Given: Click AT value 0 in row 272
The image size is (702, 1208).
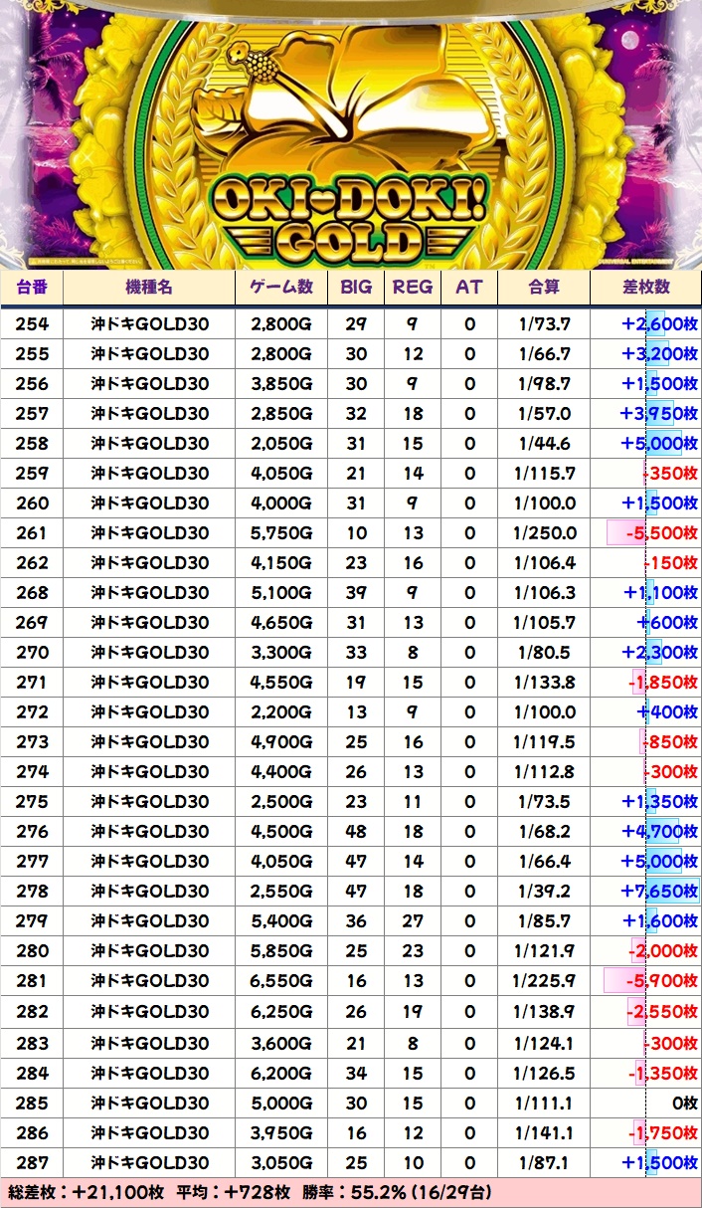Looking at the screenshot, I should click(x=469, y=712).
